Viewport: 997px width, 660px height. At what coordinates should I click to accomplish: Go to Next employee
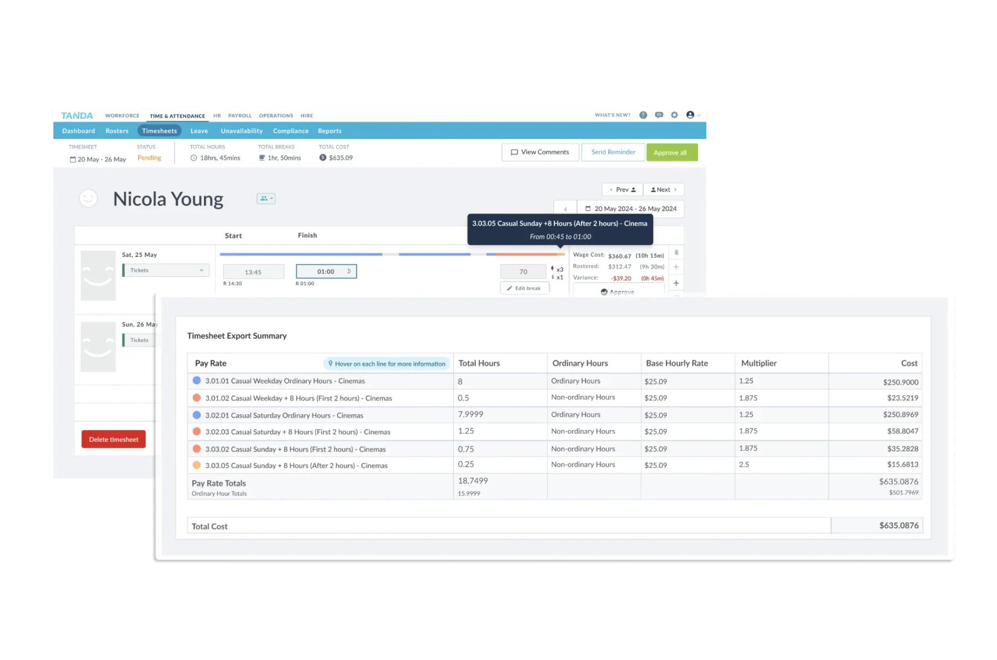point(664,189)
